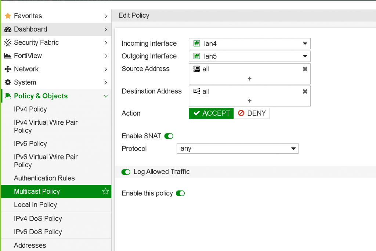The width and height of the screenshot is (376, 251).
Task: Click the Security Fabric icon
Action: click(x=8, y=42)
